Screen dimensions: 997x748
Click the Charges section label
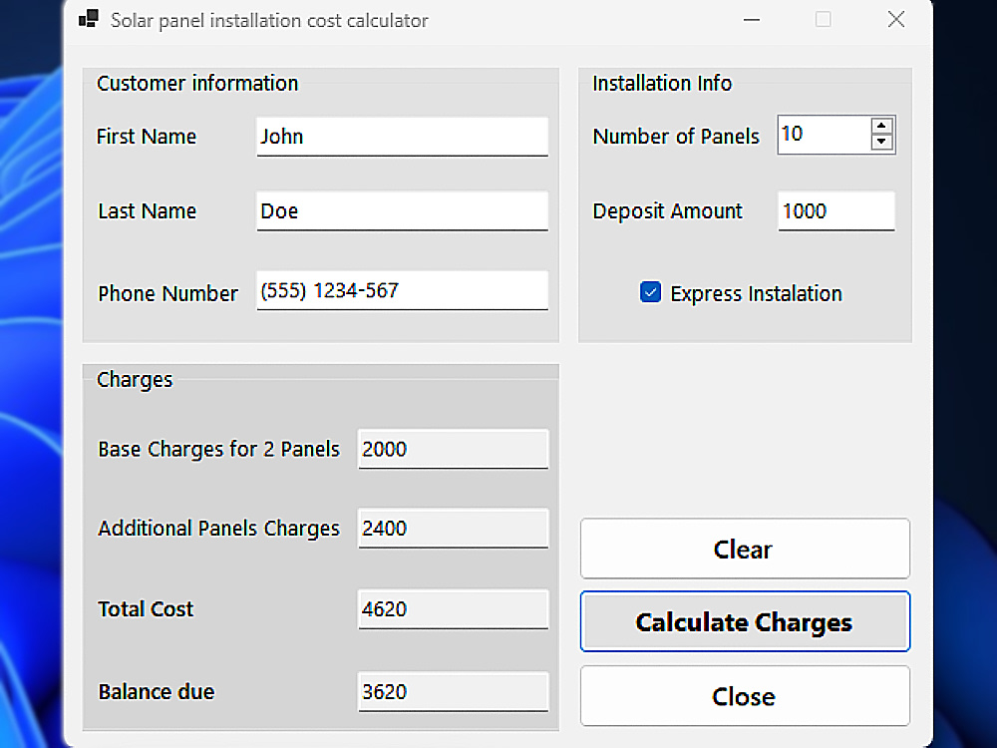(x=134, y=380)
